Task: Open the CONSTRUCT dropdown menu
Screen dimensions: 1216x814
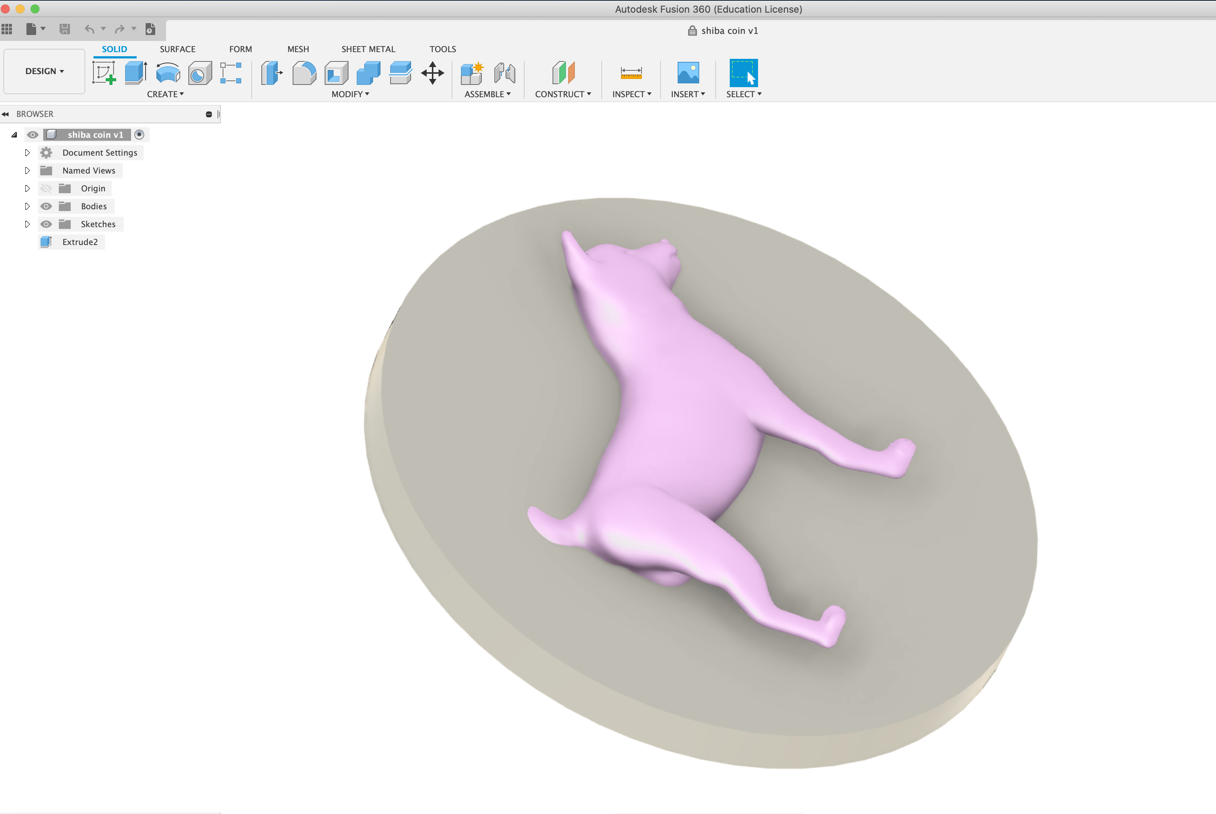Action: pos(563,94)
